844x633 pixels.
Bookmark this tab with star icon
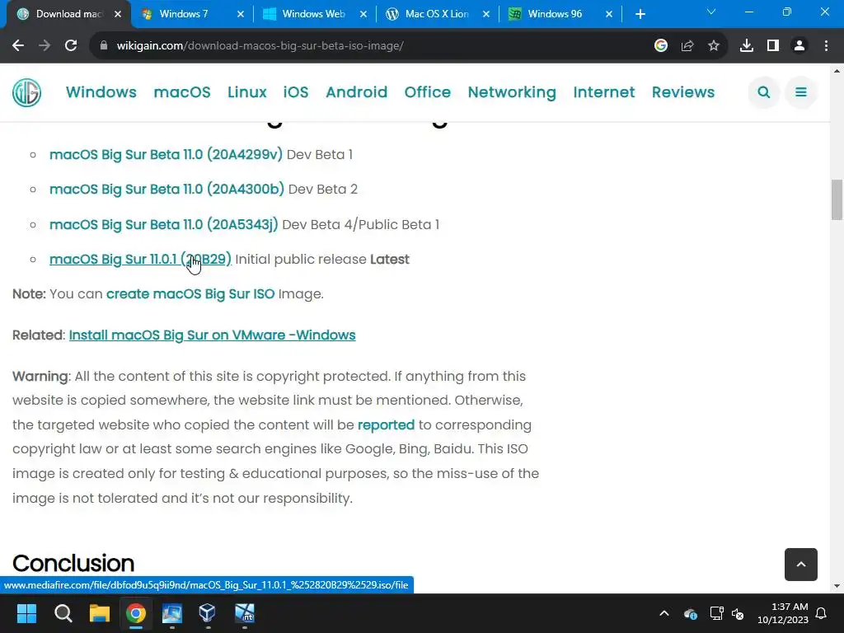click(x=714, y=46)
